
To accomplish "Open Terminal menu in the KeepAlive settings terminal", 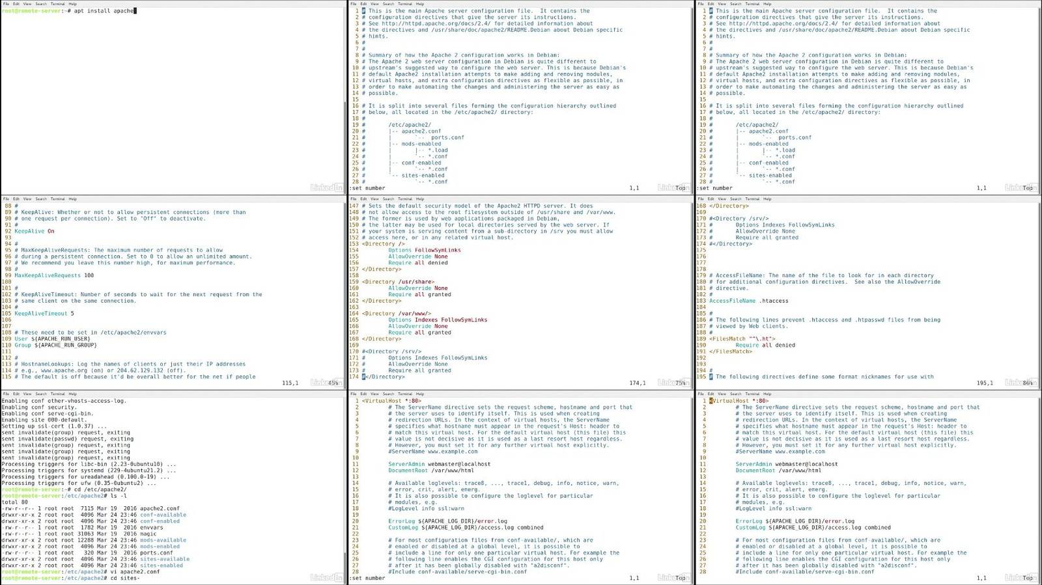I will tap(58, 199).
